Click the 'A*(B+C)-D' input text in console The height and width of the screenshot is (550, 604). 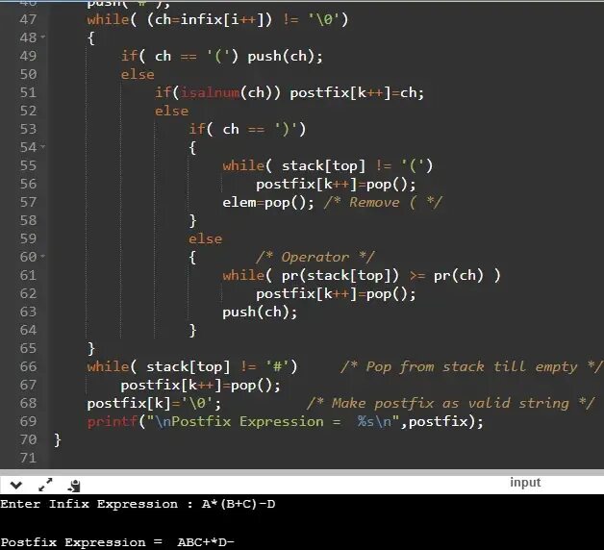[x=239, y=504]
